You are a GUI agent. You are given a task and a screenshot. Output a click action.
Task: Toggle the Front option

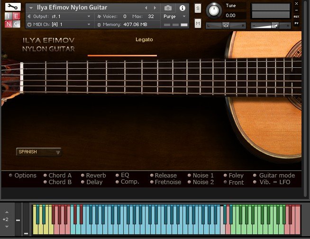[x=225, y=182]
